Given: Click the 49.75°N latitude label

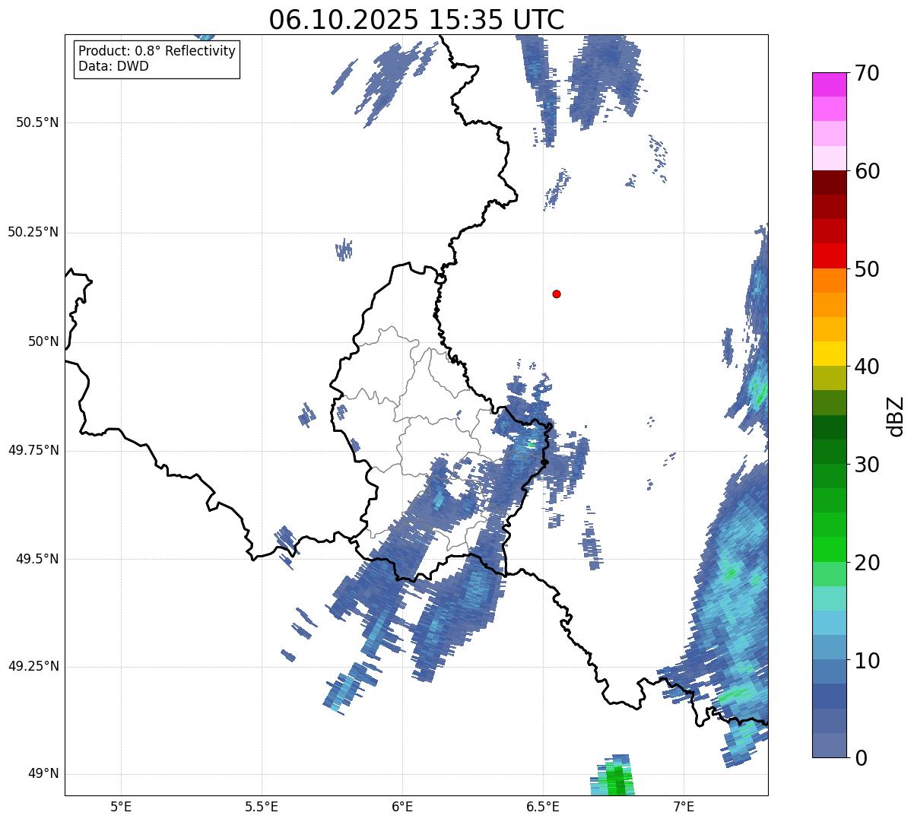Looking at the screenshot, I should pyautogui.click(x=33, y=450).
